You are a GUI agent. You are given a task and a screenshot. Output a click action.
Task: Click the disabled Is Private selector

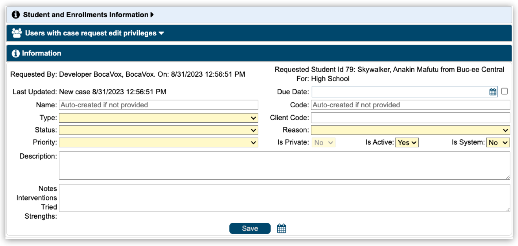[324, 143]
